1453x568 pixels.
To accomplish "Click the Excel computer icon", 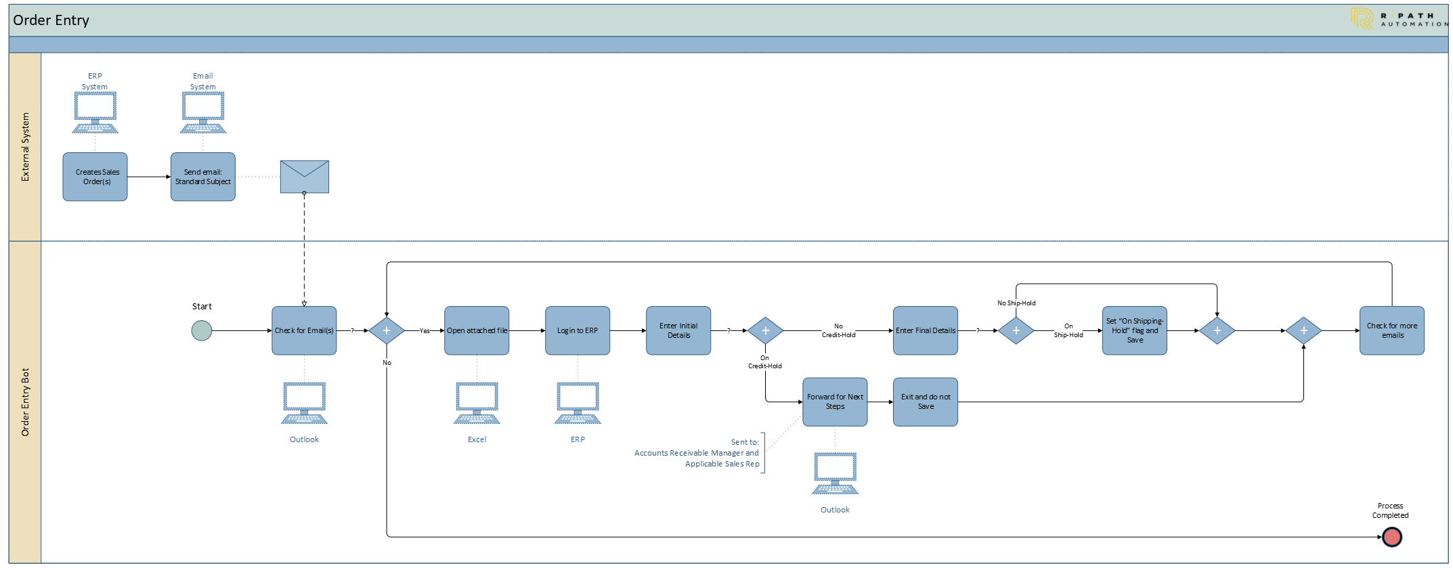I will point(477,403).
